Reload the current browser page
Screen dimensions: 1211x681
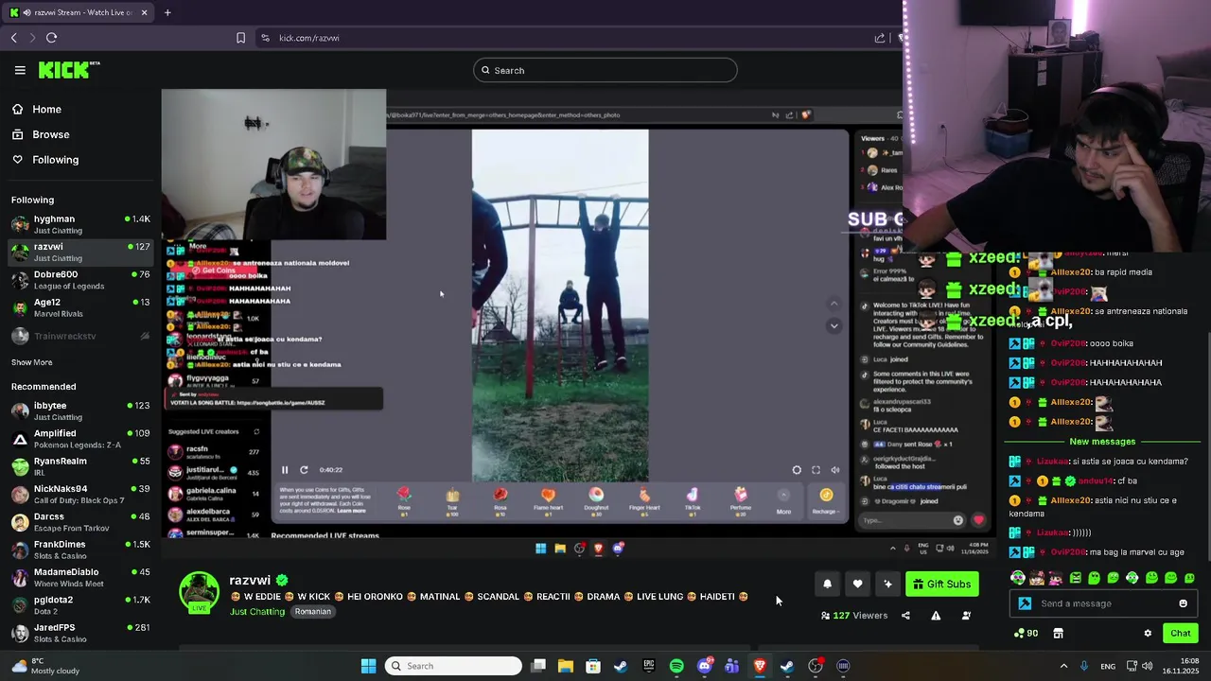[51, 38]
